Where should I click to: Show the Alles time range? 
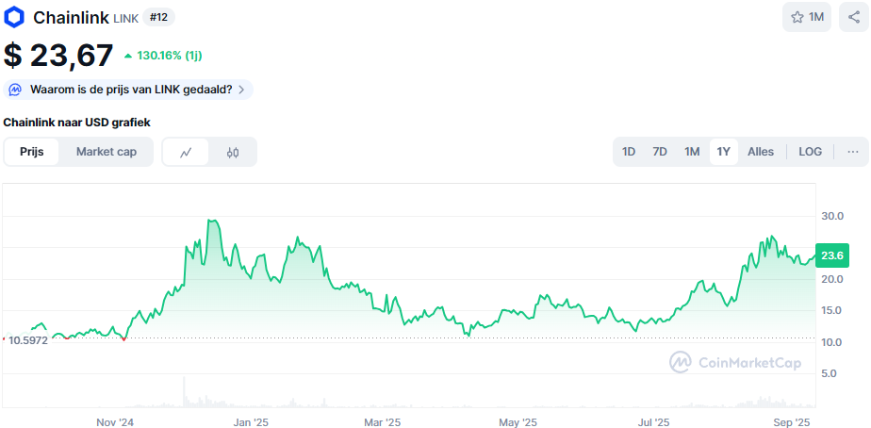tap(761, 151)
